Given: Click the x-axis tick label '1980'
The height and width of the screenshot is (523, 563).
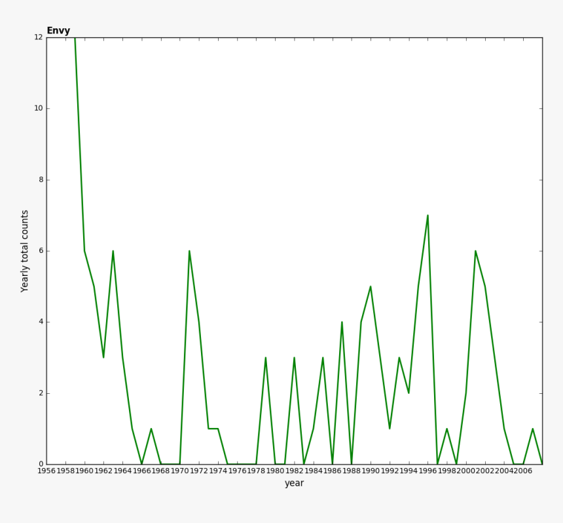Looking at the screenshot, I should [x=275, y=471].
